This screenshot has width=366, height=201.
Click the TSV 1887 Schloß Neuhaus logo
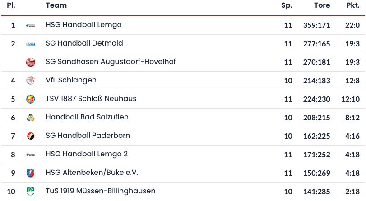tap(31, 99)
